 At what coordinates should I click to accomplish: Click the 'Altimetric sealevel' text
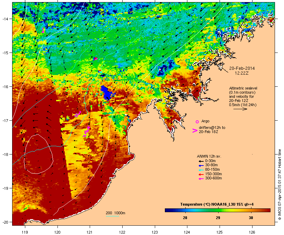(243, 88)
